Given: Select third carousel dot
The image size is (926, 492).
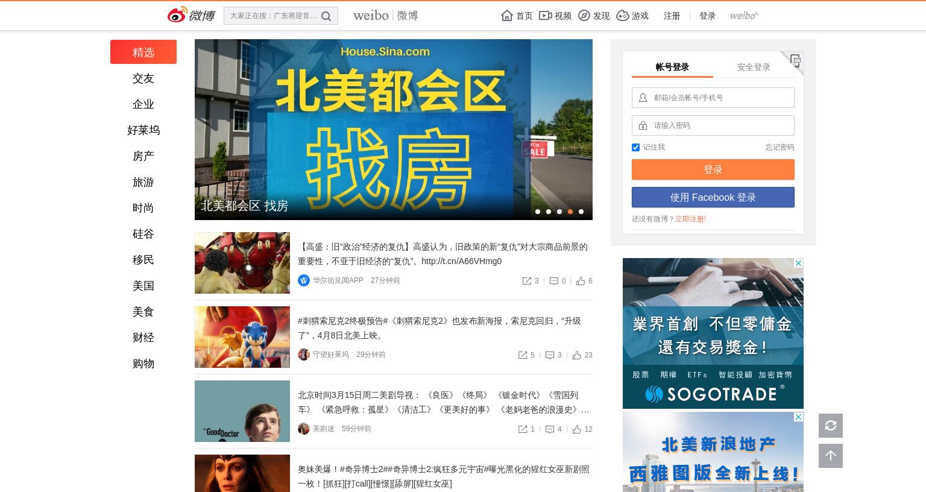Looking at the screenshot, I should tap(559, 212).
